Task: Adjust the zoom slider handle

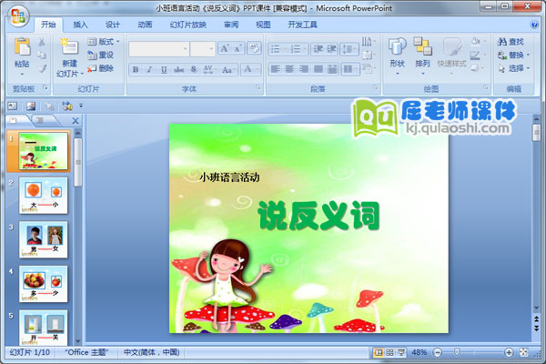Action: (457, 352)
